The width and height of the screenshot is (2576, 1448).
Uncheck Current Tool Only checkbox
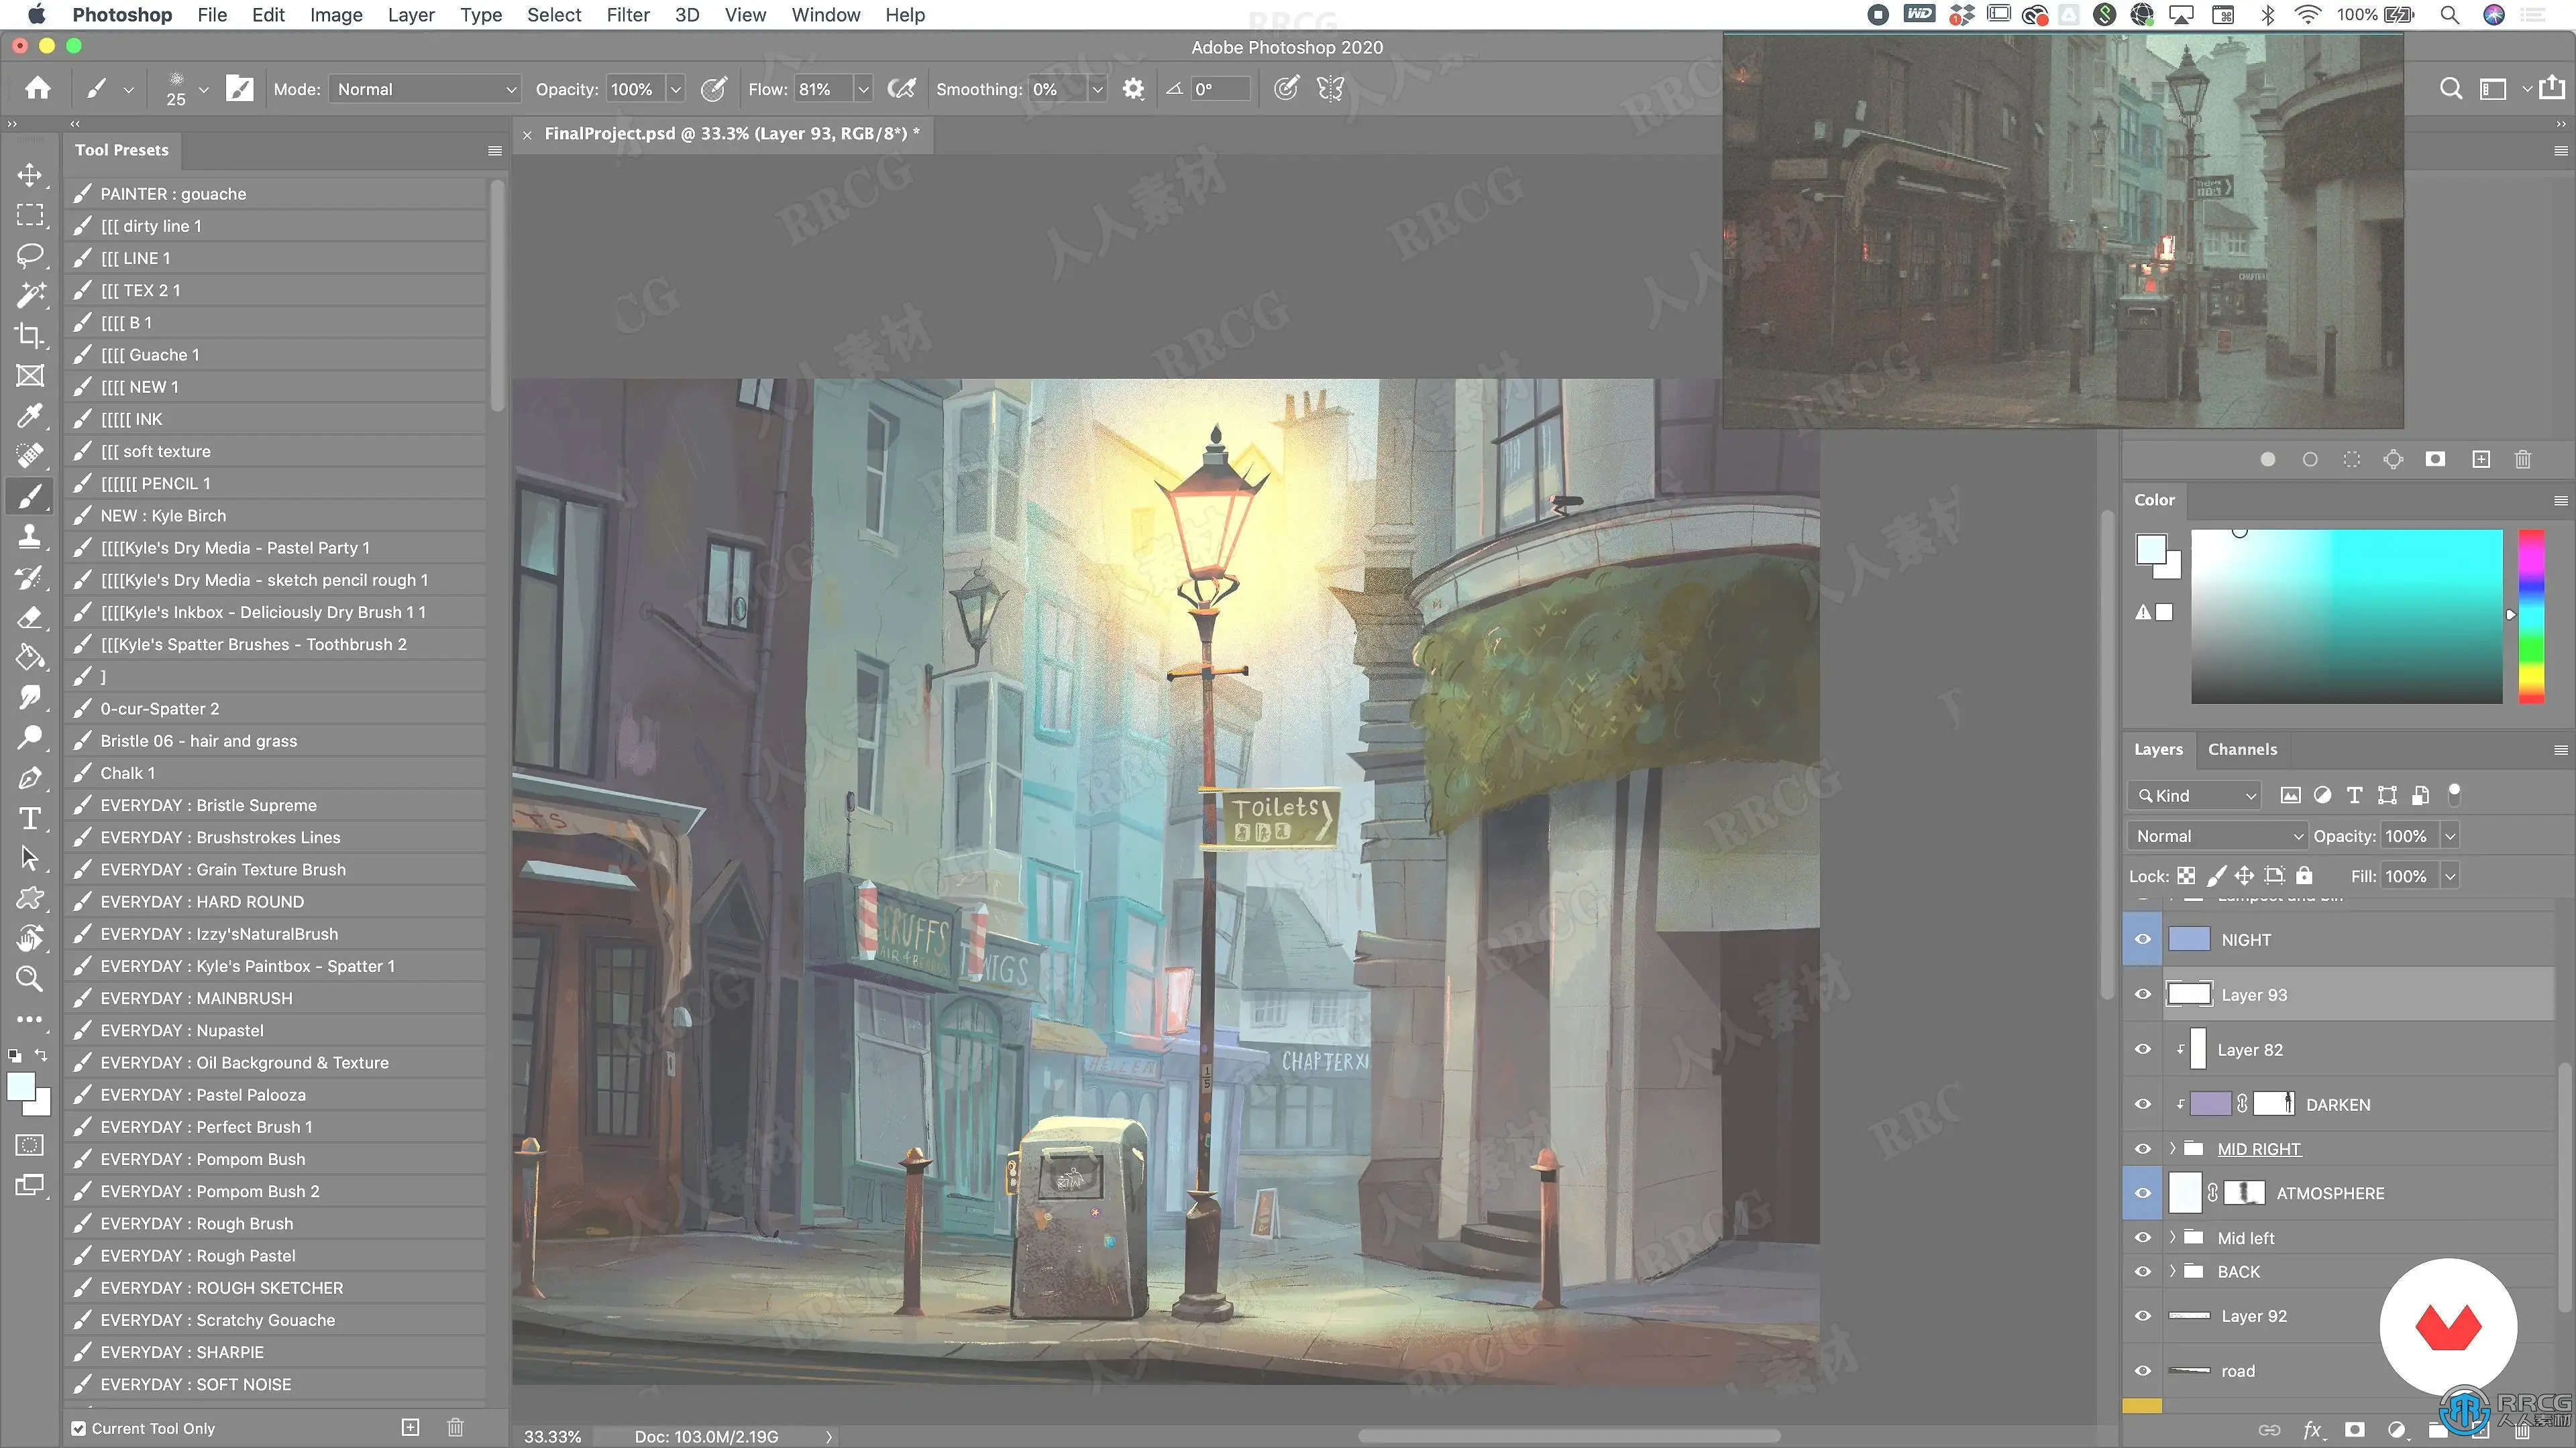click(x=79, y=1428)
